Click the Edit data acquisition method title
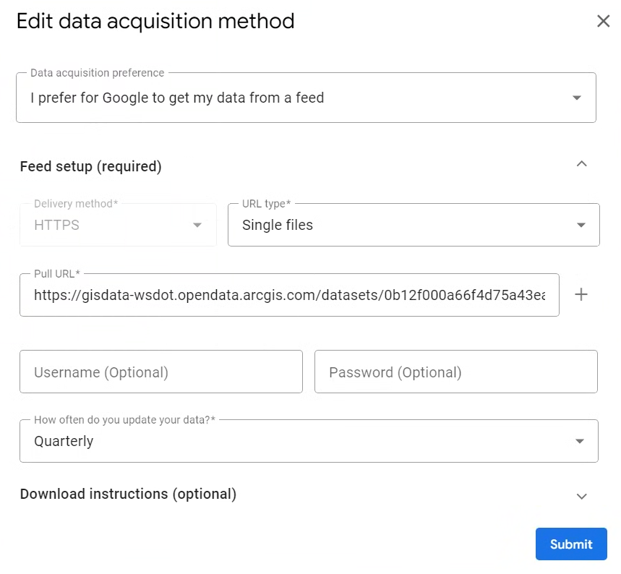The image size is (621, 574). coord(155,21)
